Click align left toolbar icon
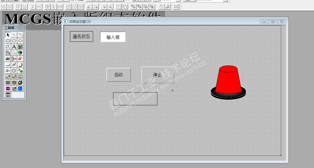This screenshot has height=168, width=314. tap(4, 7)
